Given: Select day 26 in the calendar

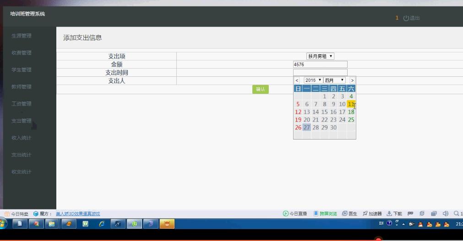Looking at the screenshot, I should 298,128.
